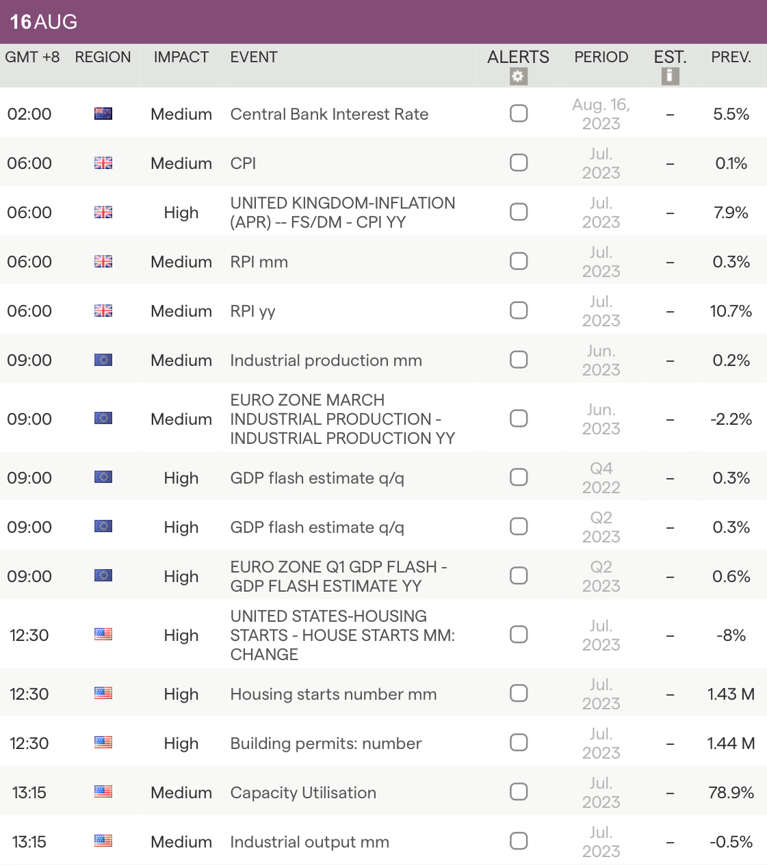Image resolution: width=767 pixels, height=866 pixels.
Task: Click the PERIOD column header
Action: pos(601,57)
